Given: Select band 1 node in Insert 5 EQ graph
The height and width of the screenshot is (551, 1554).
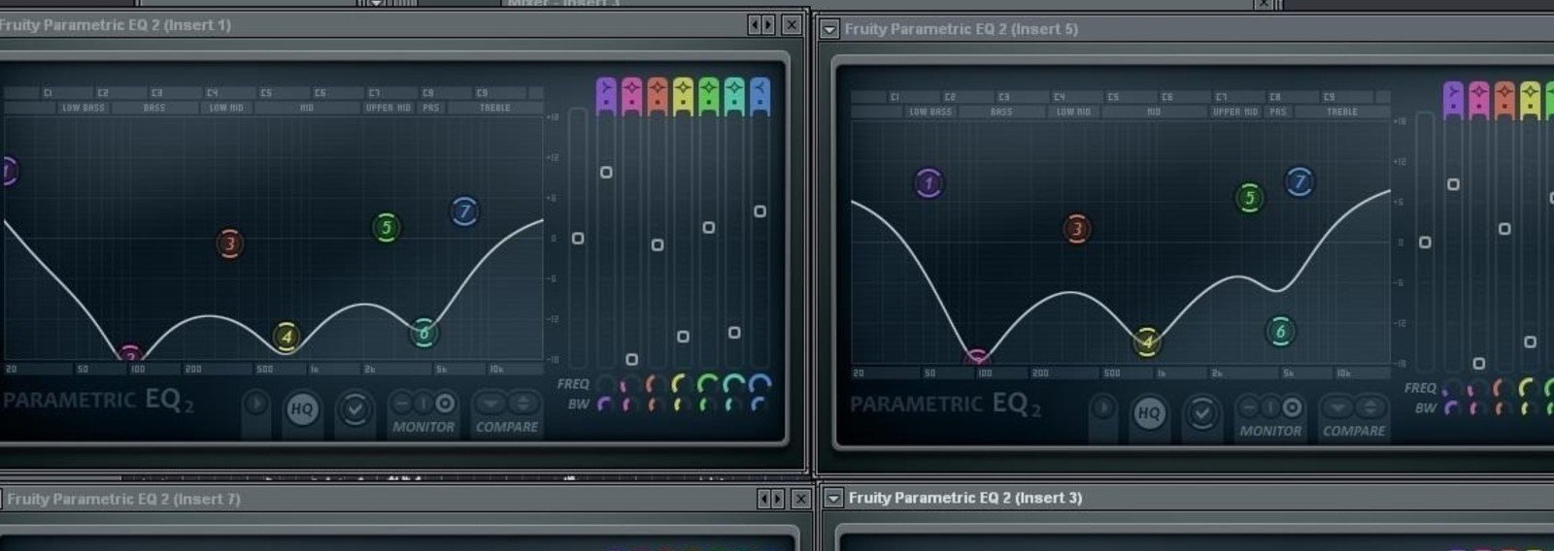Looking at the screenshot, I should coord(929,183).
